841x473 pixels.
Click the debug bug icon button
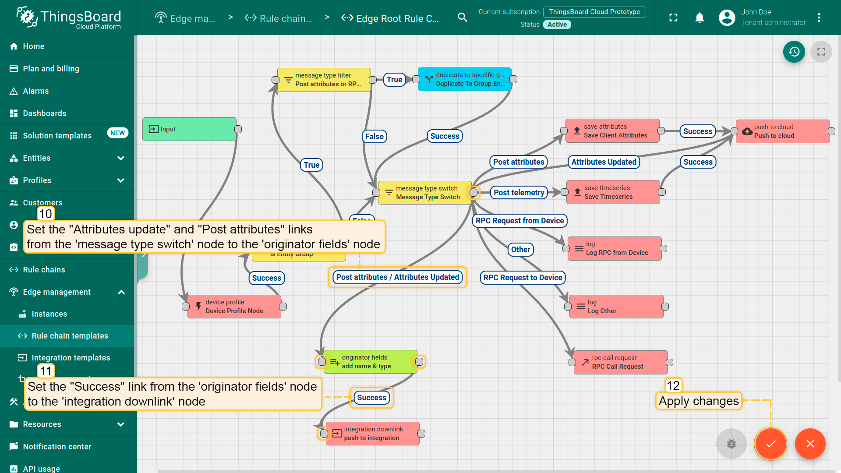click(x=731, y=444)
